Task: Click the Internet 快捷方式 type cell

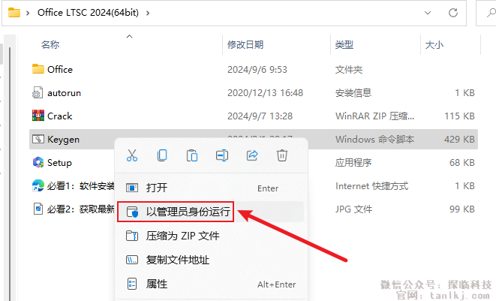Action: (x=371, y=186)
